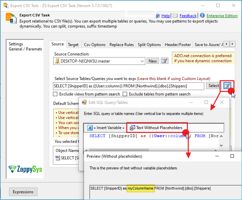This screenshot has height=200, width=242.
Task: Click the Insert Variable toolbar button
Action: pyautogui.click(x=105, y=128)
